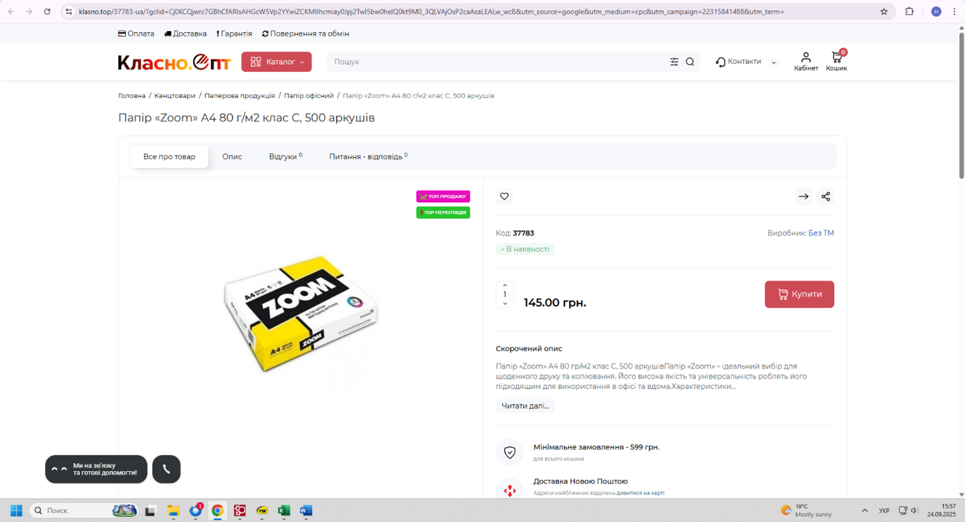Add product to favorites with heart icon
The height and width of the screenshot is (522, 965).
[504, 197]
